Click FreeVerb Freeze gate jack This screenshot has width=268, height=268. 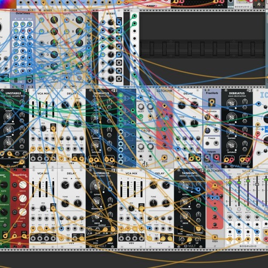coord(216,143)
